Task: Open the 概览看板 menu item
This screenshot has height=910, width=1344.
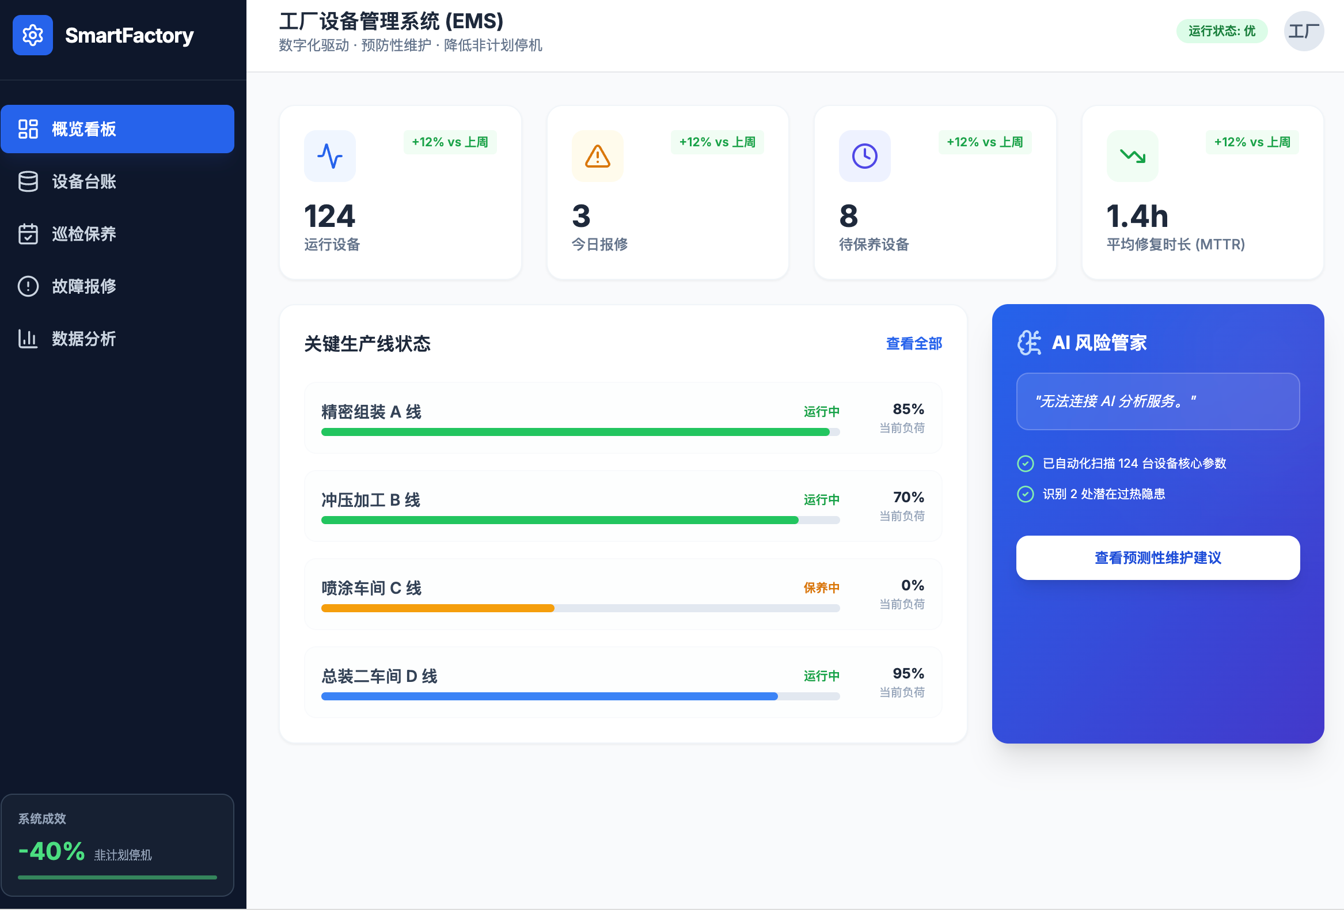Action: click(117, 129)
